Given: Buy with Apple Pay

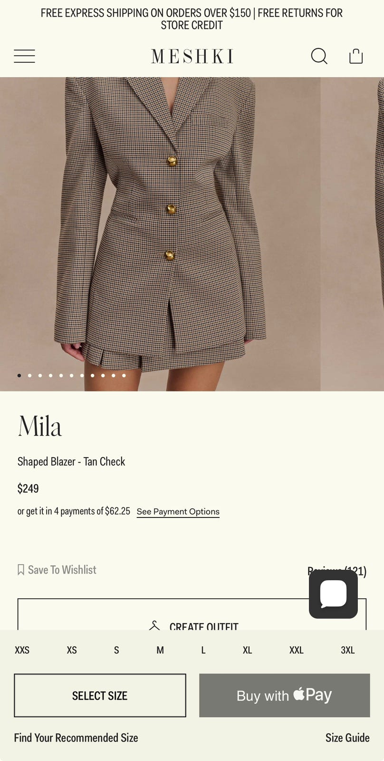Looking at the screenshot, I should coord(284,695).
